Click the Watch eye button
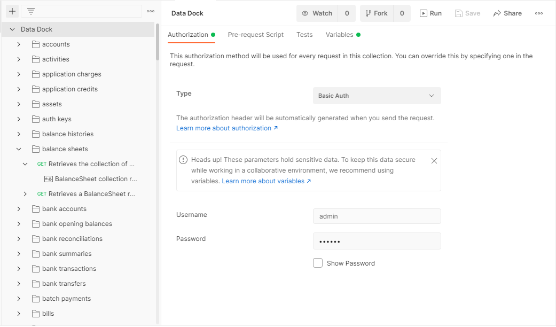 coord(317,13)
